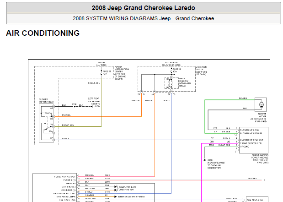Click the 'FUSED RUN RLY OUT' pin label
Screen dimensions: 283x202
pyautogui.click(x=65, y=177)
